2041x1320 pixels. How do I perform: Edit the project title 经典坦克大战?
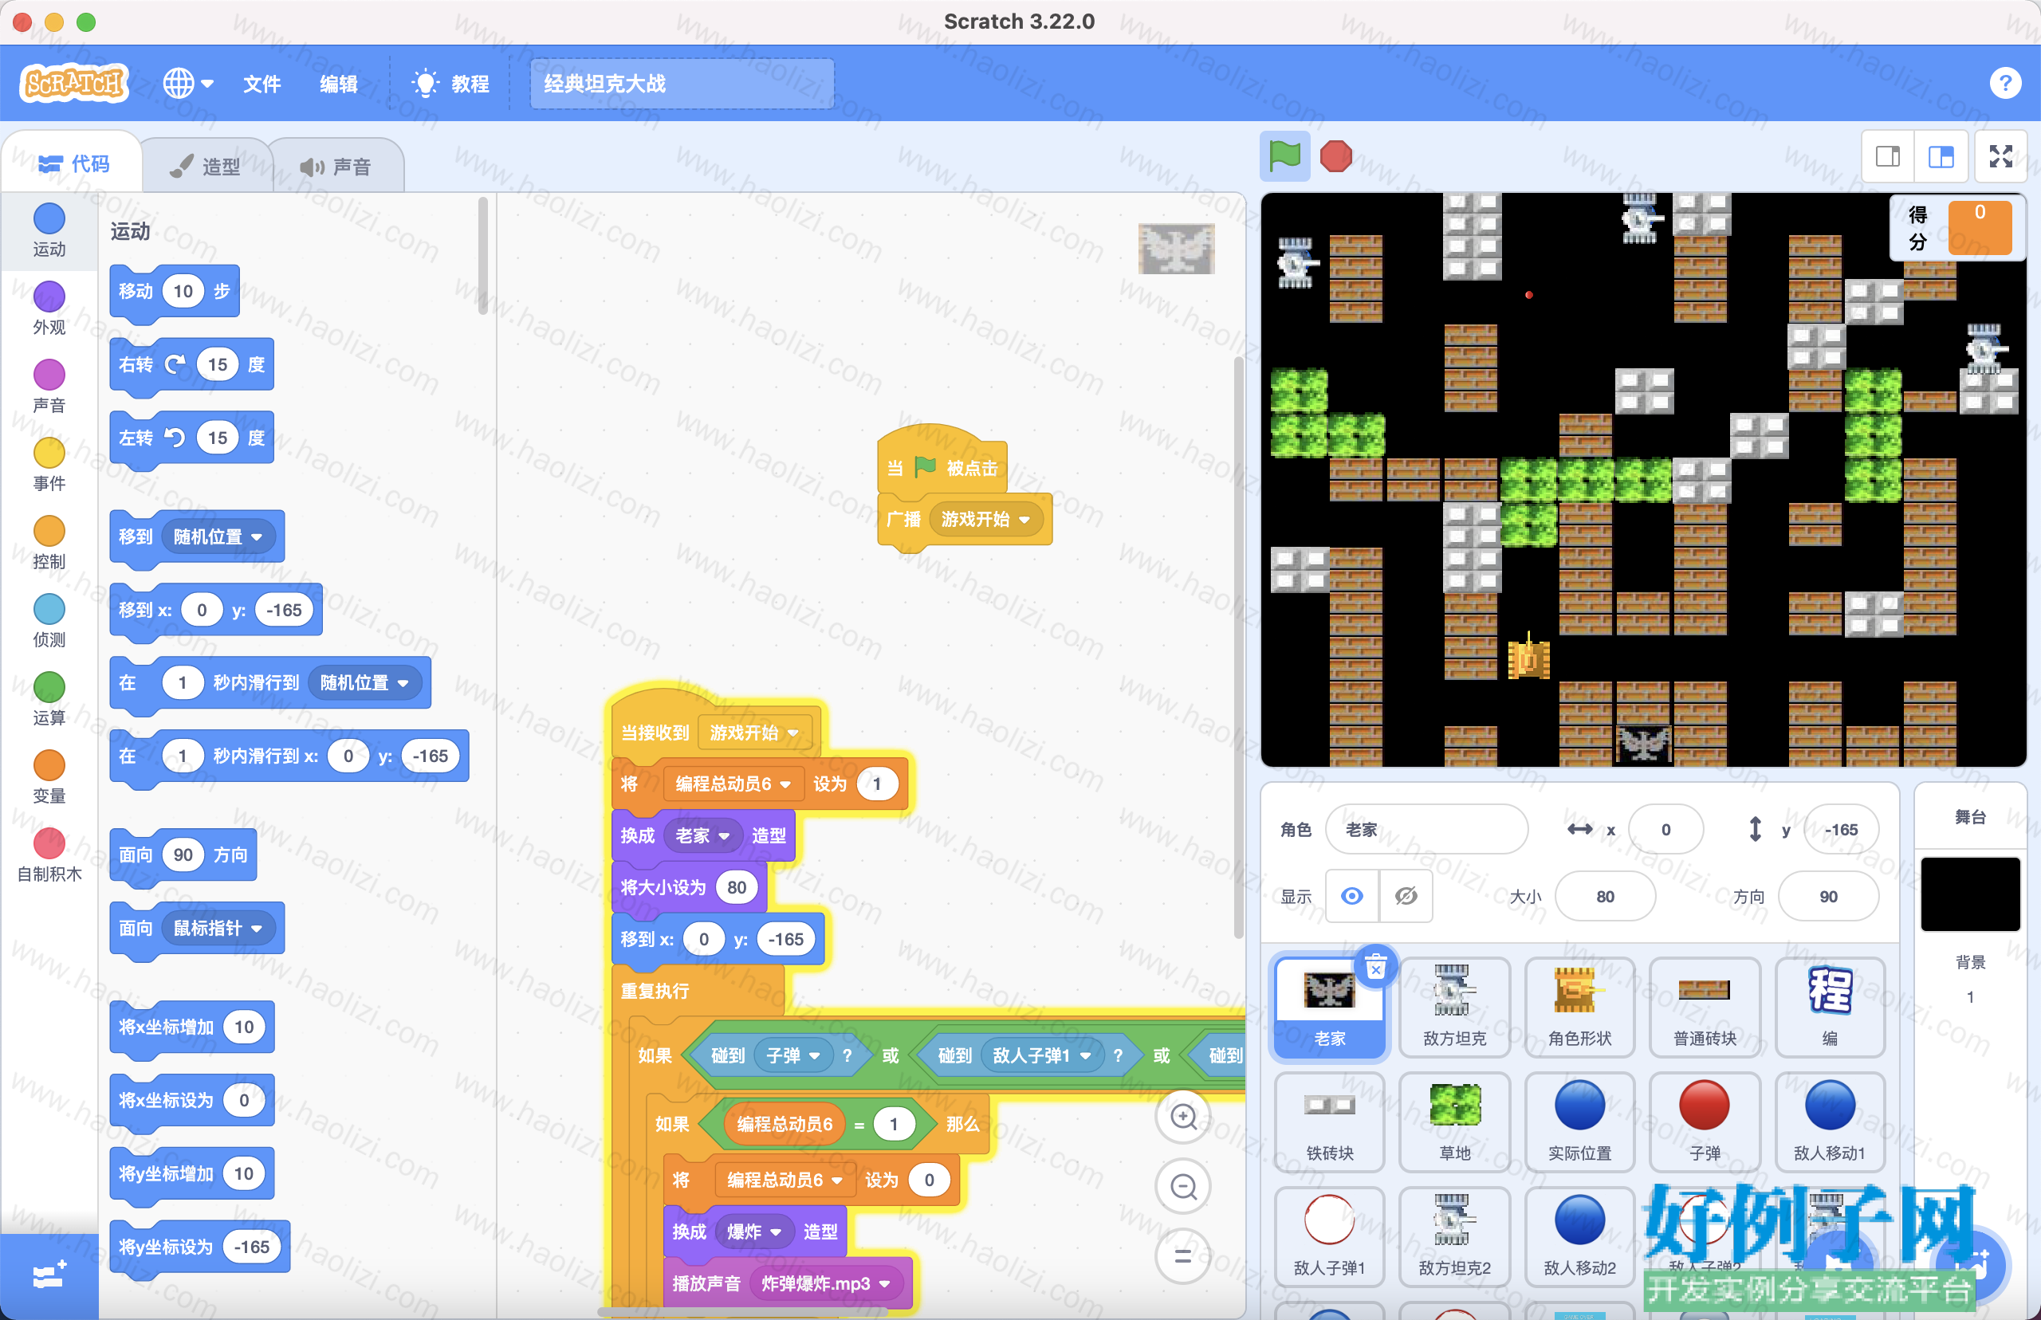pos(682,83)
